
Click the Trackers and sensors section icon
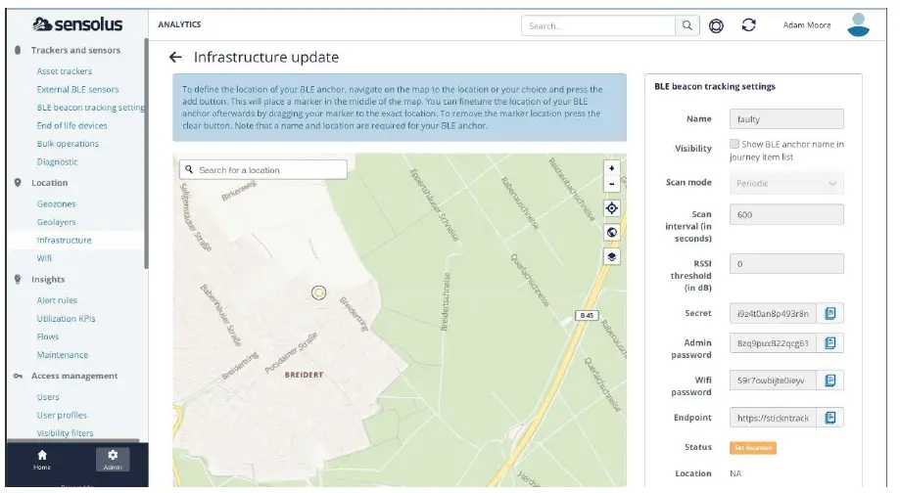[x=18, y=51]
